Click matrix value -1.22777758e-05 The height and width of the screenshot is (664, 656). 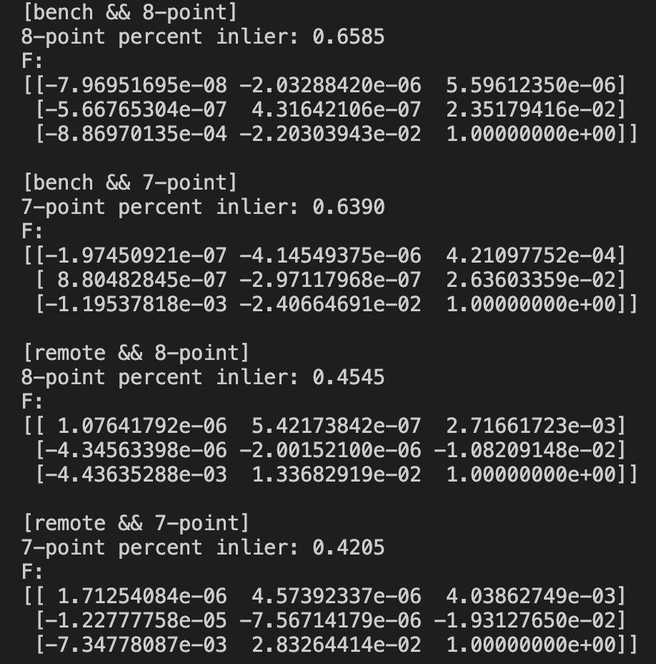136,620
